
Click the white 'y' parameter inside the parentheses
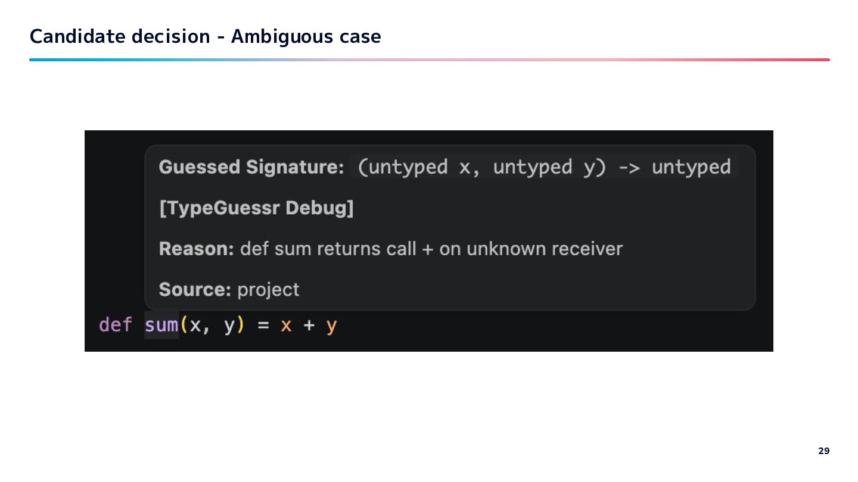point(229,326)
